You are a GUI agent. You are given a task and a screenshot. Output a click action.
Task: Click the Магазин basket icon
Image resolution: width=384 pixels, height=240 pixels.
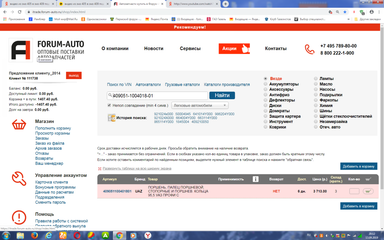point(19,125)
